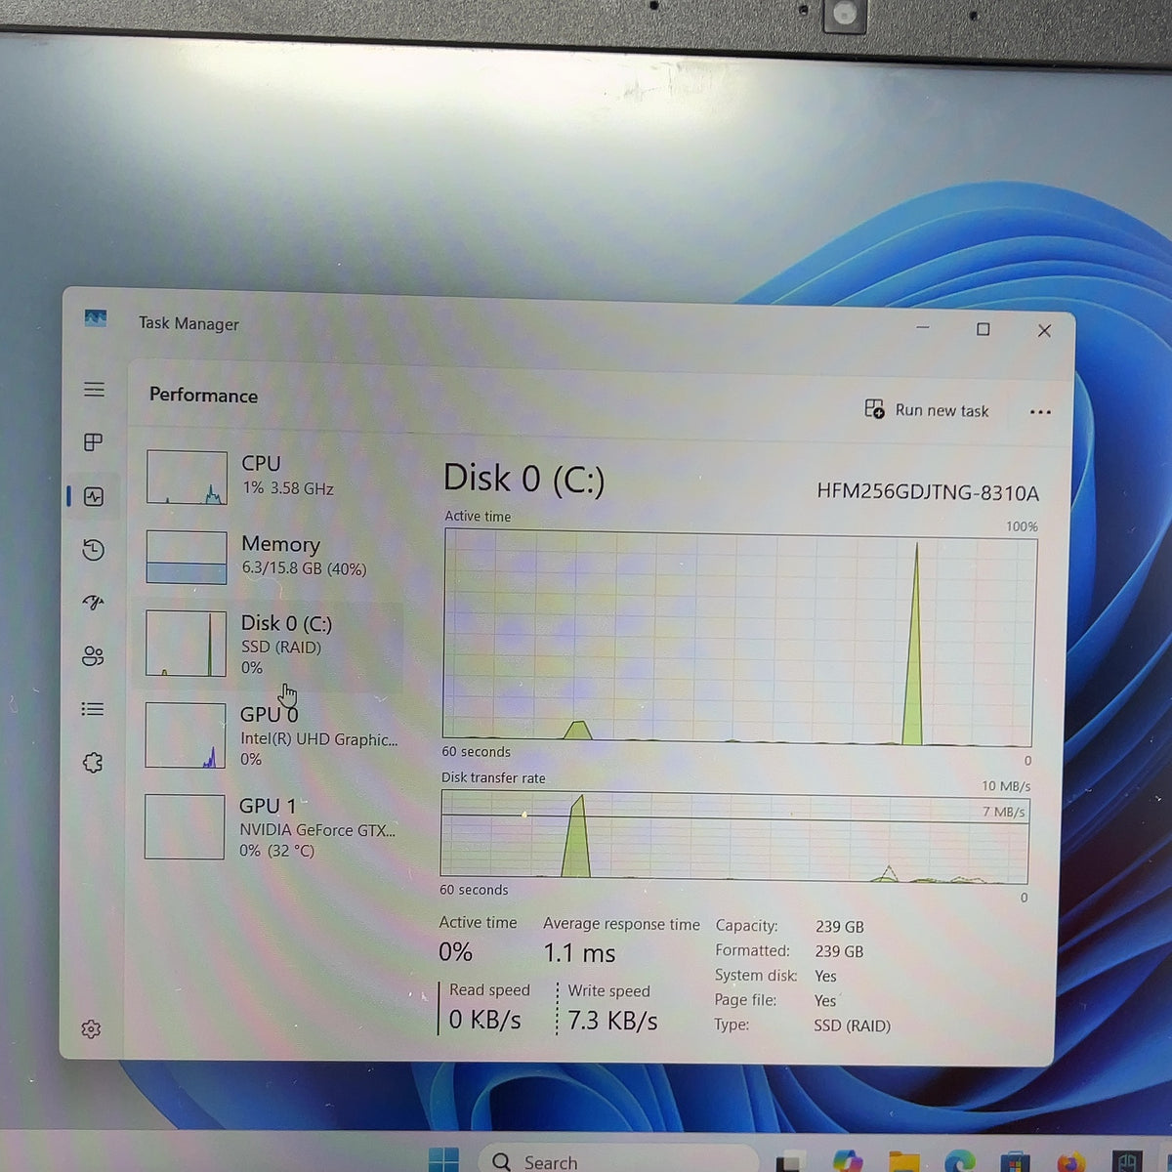Open the Windows Start button on taskbar
Image resolution: width=1172 pixels, height=1172 pixels.
(443, 1159)
